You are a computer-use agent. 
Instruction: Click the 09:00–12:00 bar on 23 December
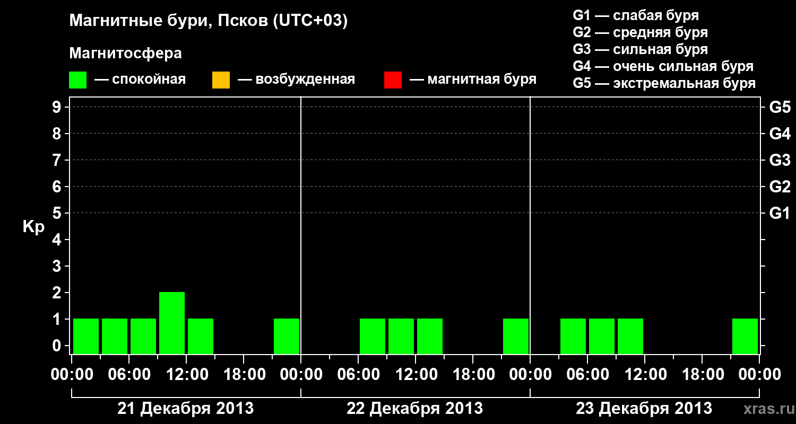click(x=630, y=336)
